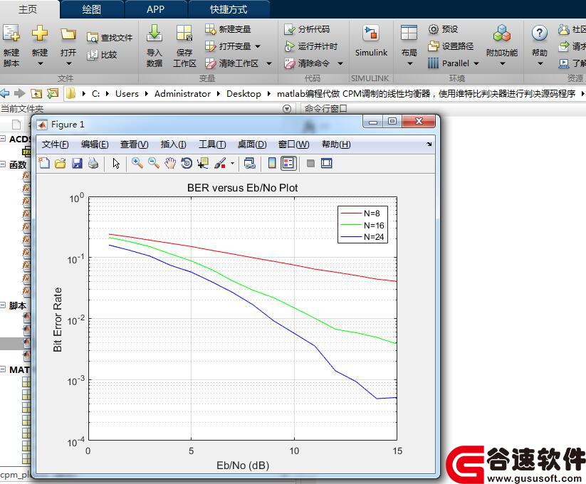
Task: Open Figure 1 Desktop (桌面) menu
Action: pyautogui.click(x=252, y=144)
